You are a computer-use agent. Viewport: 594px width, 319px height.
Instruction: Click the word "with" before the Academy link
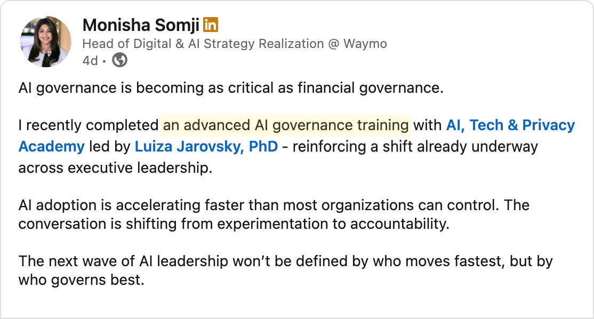coord(428,125)
